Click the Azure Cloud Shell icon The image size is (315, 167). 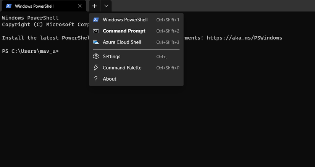click(x=96, y=42)
